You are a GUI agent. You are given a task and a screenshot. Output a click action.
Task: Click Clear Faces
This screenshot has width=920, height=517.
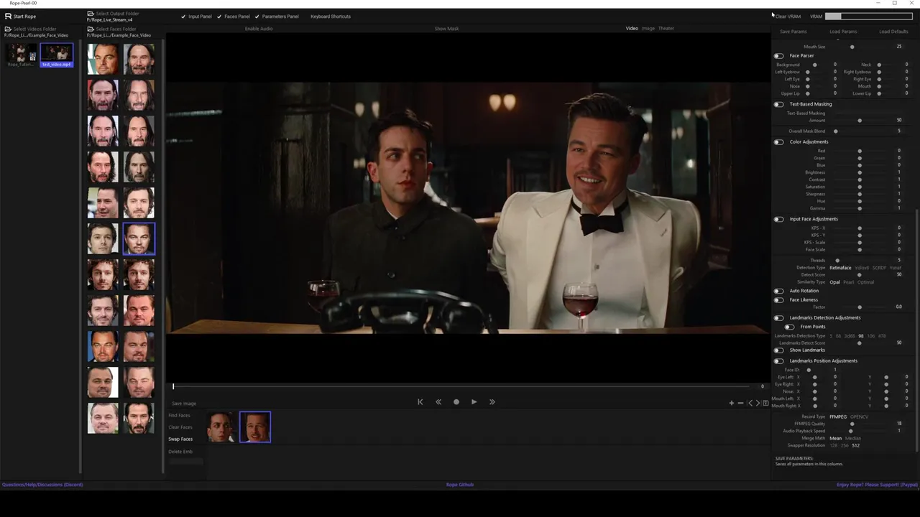[180, 427]
